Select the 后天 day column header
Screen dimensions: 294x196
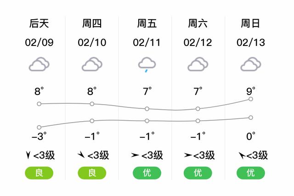39,23
